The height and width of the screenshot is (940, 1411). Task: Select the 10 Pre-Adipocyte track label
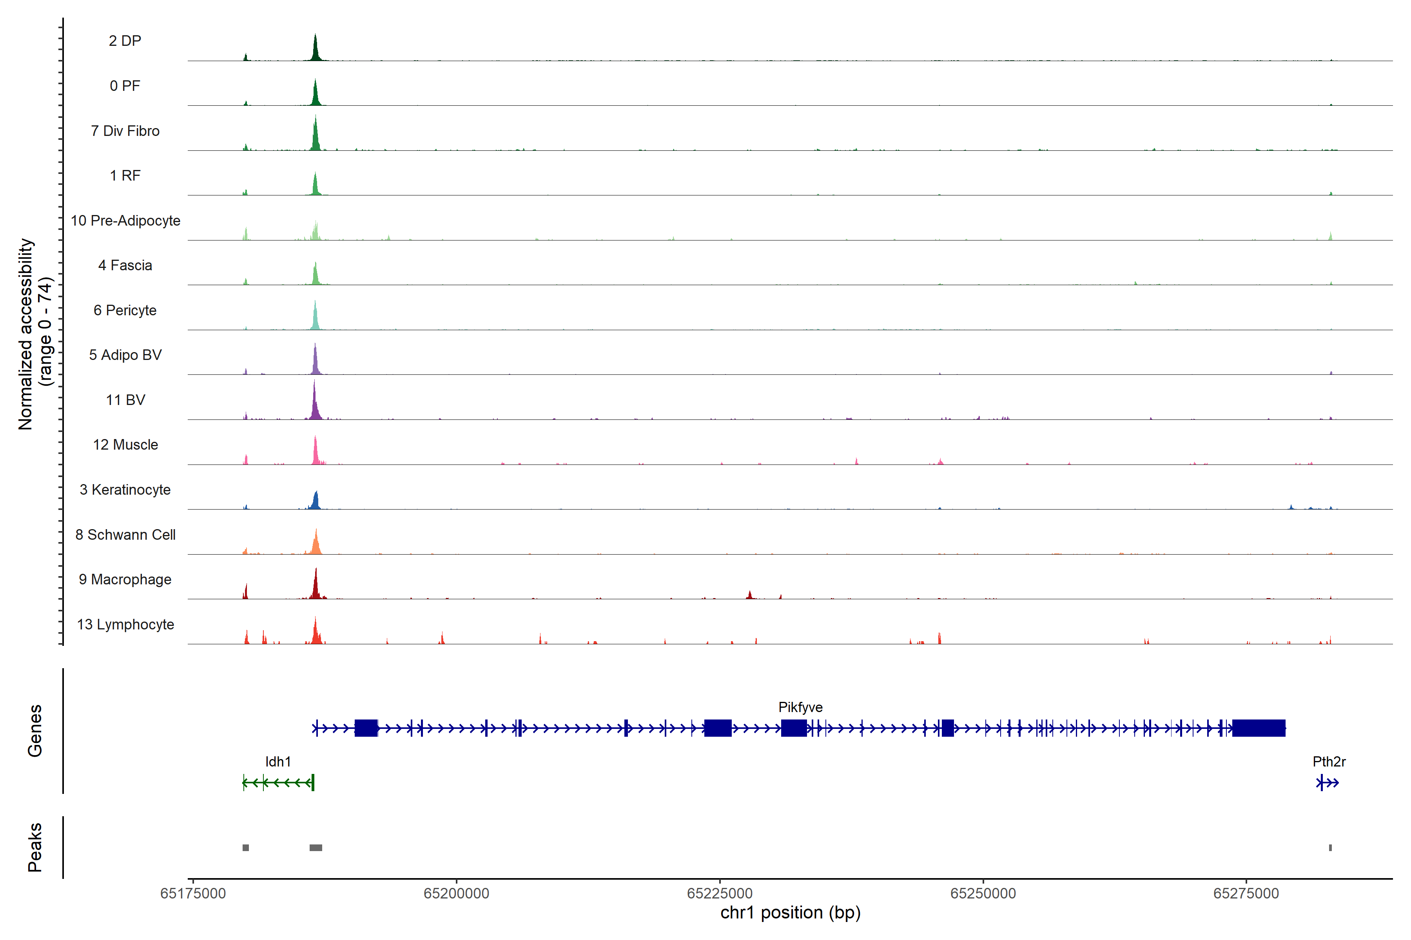point(125,221)
